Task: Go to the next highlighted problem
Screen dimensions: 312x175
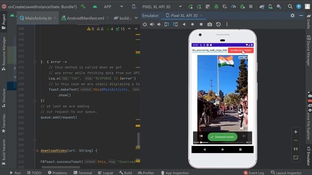Action: click(136, 29)
